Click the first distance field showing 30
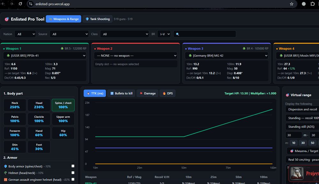Screen dimensions: 319x184 [293, 135]
